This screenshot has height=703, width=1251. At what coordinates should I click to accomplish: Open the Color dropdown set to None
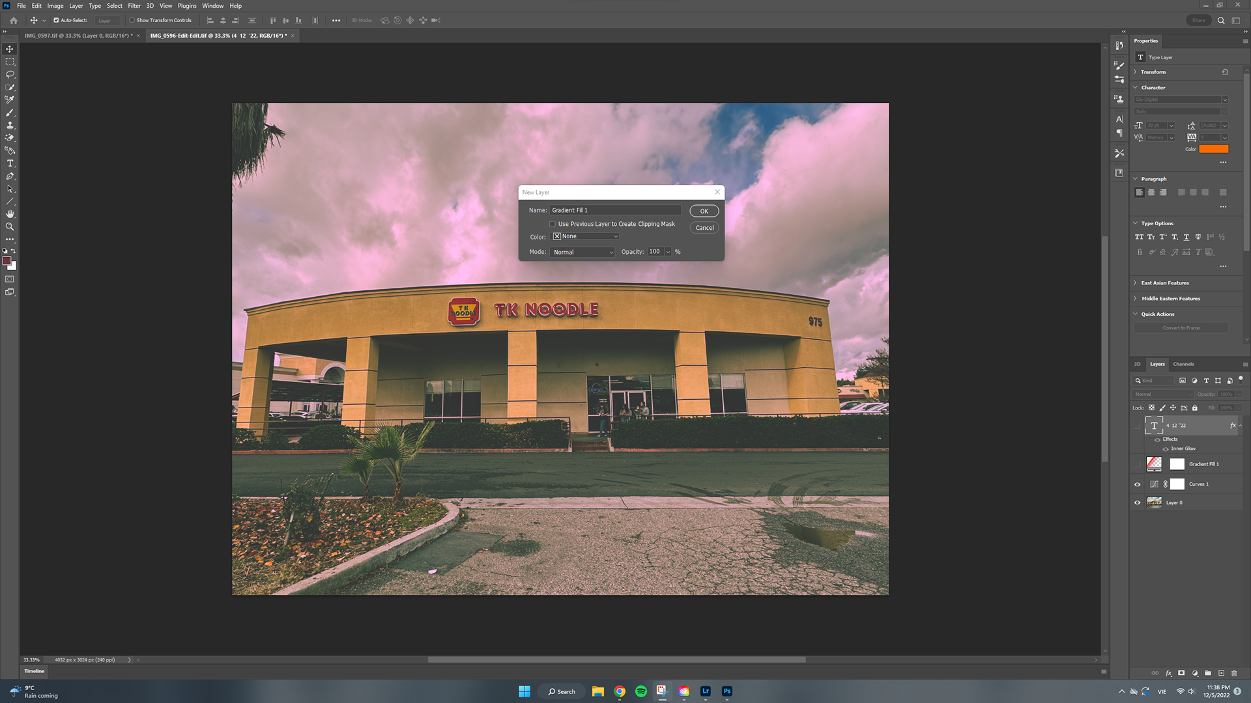click(584, 236)
